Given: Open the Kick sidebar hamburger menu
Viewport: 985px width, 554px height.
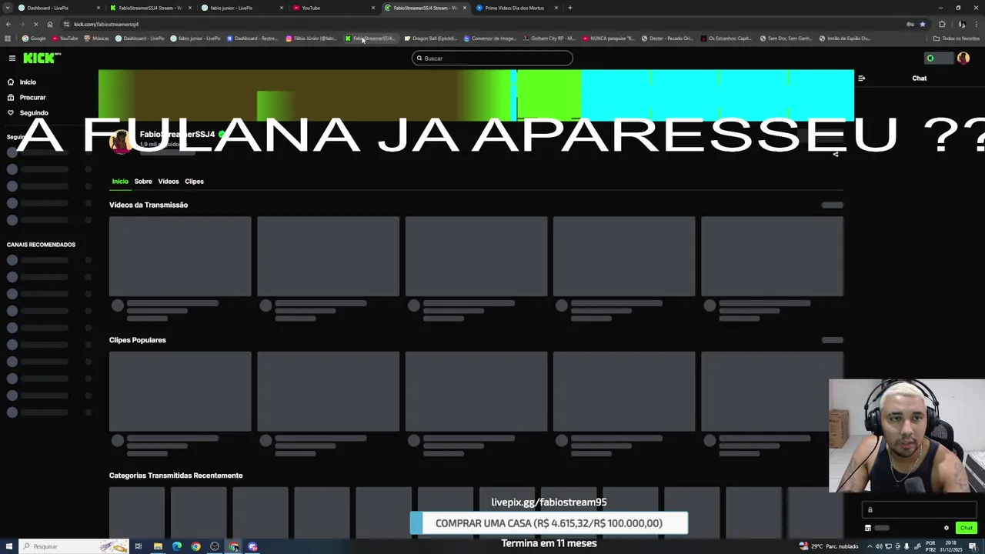Looking at the screenshot, I should pos(12,58).
